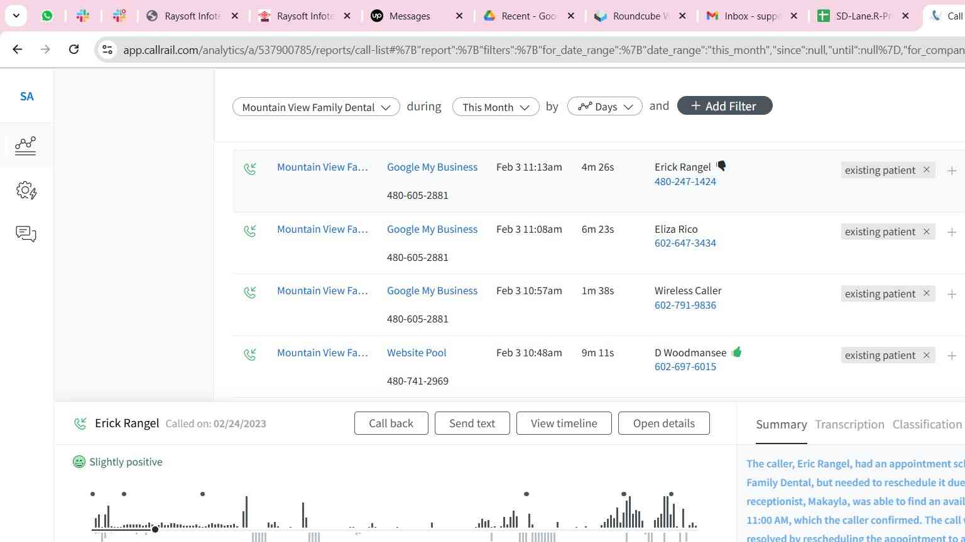Call number 480-247-1424
The image size is (965, 542).
(x=685, y=181)
